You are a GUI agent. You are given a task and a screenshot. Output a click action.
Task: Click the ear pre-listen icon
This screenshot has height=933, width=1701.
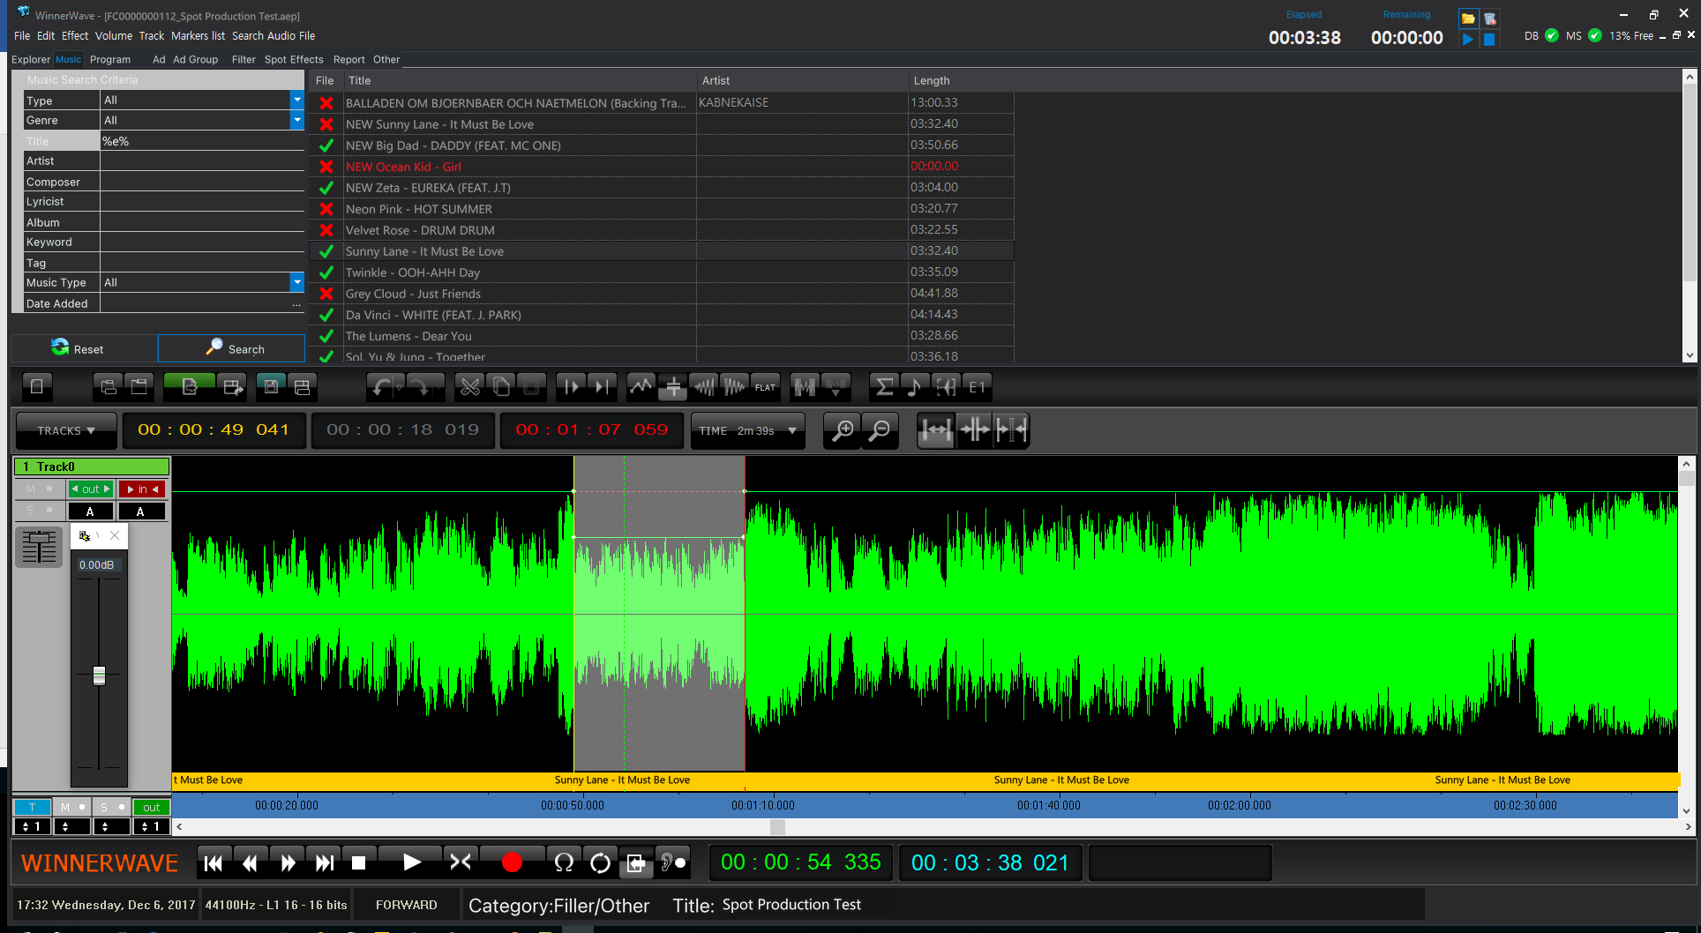click(x=672, y=862)
